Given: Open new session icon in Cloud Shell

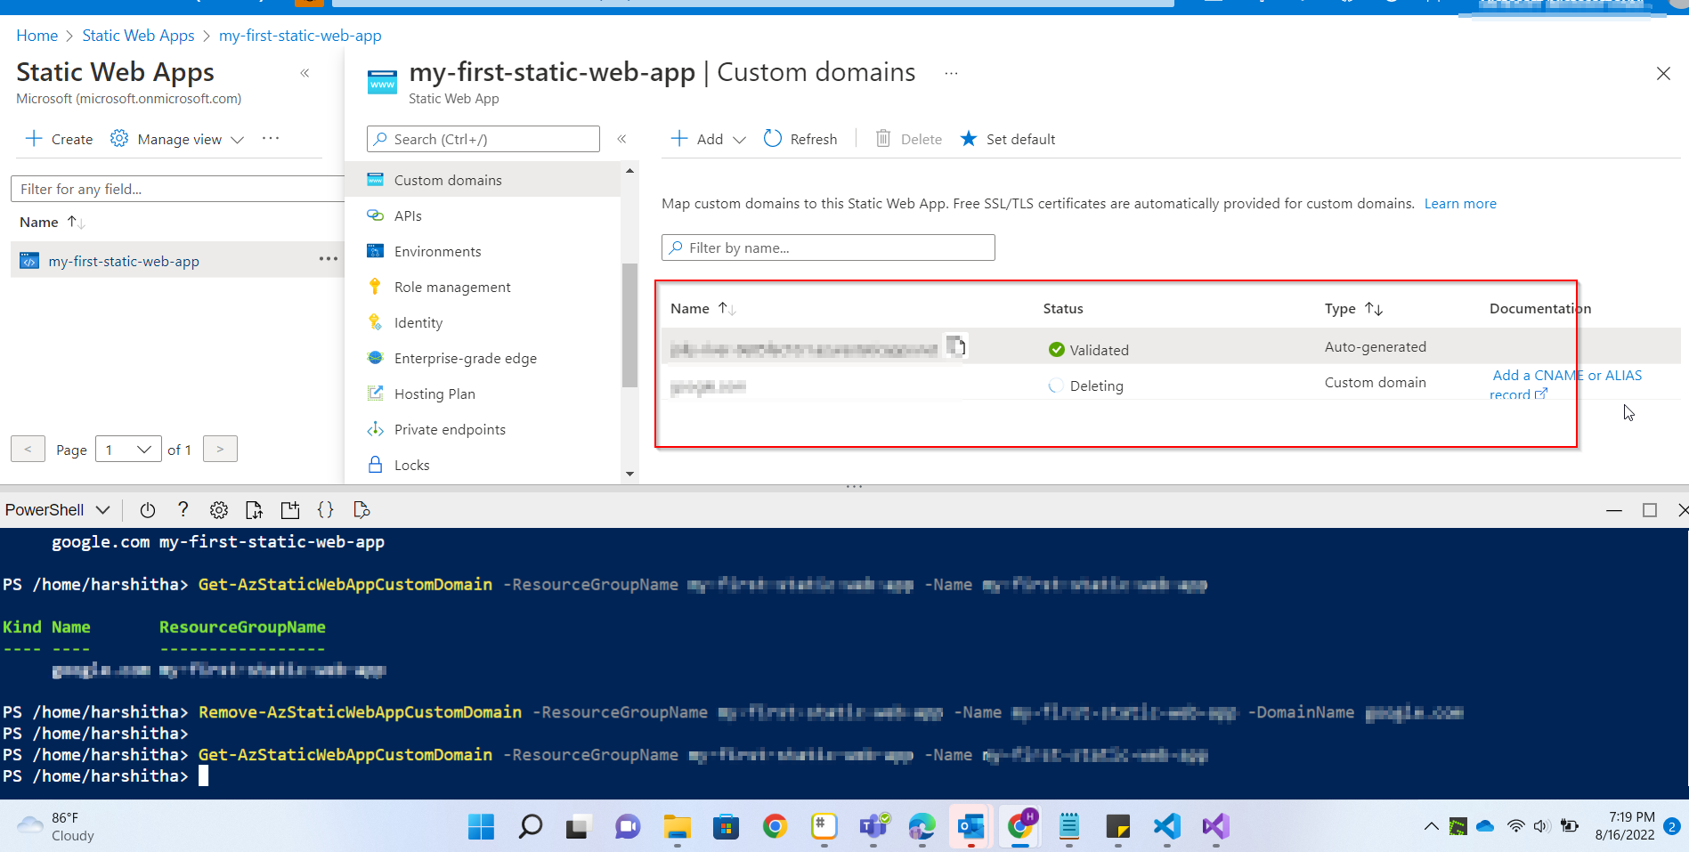Looking at the screenshot, I should point(290,510).
